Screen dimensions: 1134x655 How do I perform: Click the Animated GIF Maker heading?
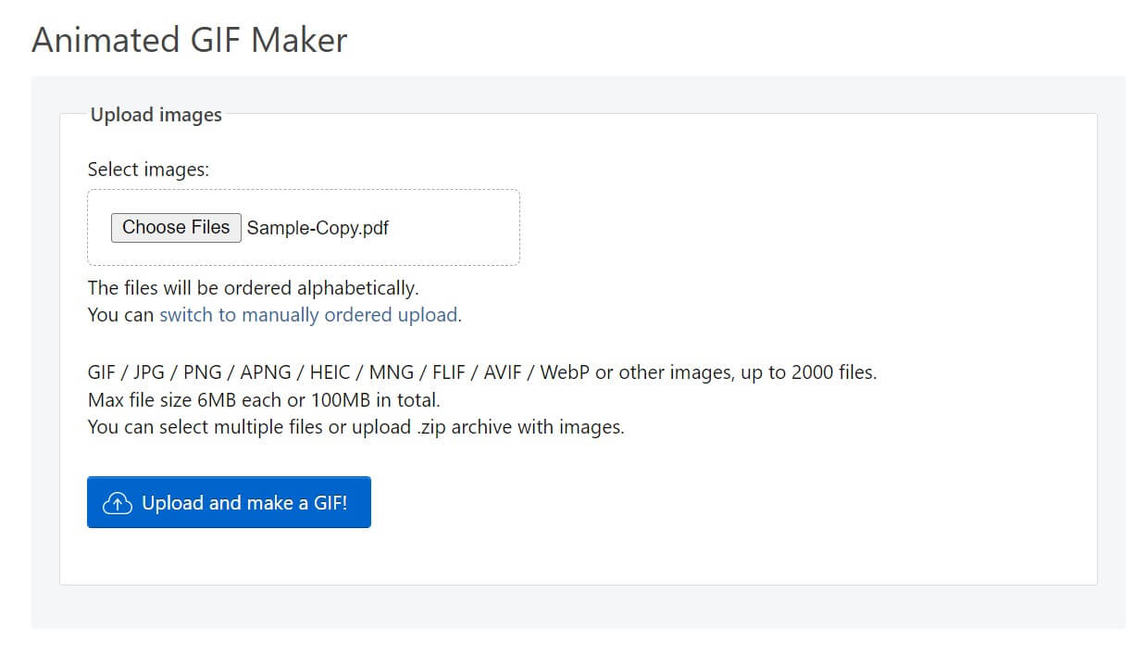pyautogui.click(x=190, y=40)
